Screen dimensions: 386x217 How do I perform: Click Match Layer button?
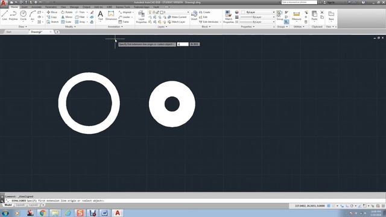pos(177,22)
